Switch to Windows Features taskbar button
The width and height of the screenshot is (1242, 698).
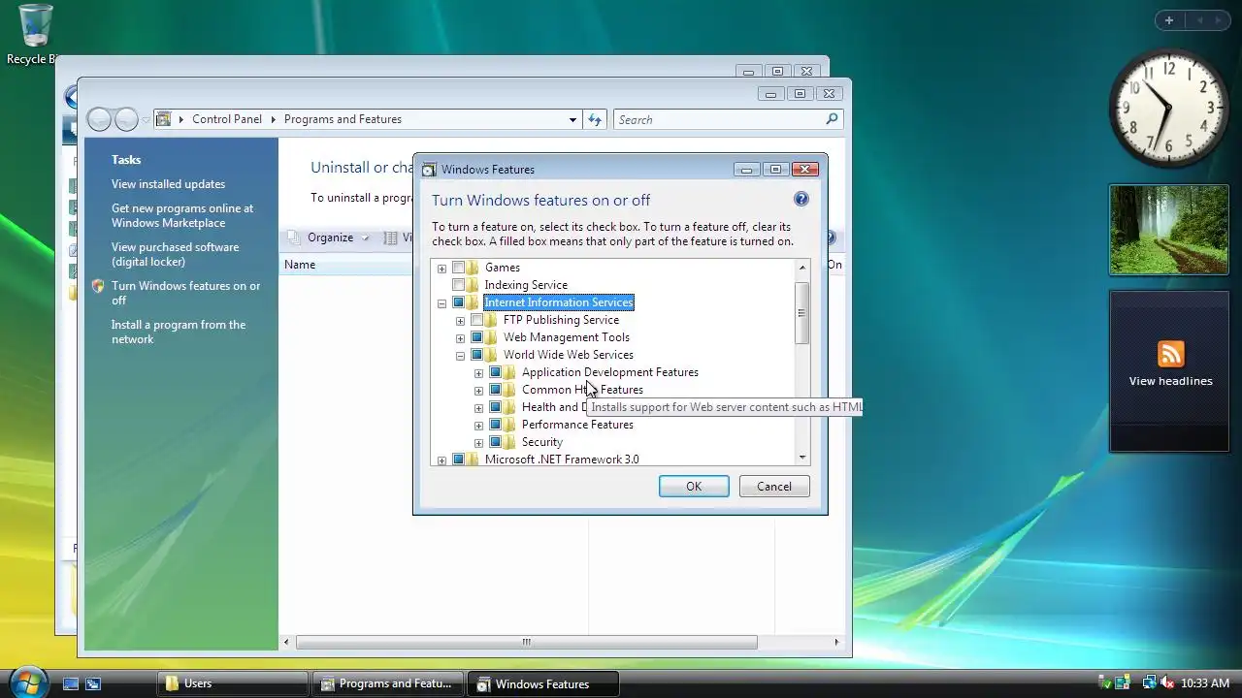point(542,683)
